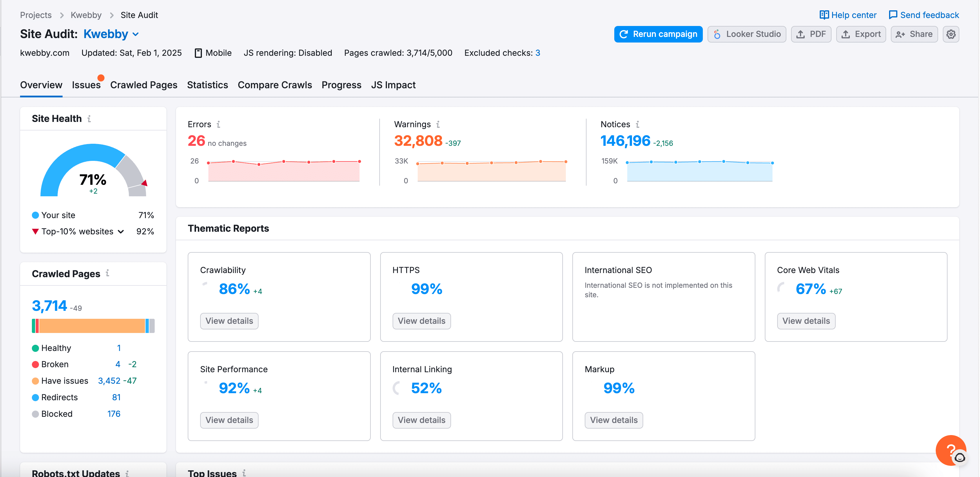Screen dimensions: 980x477
Task: Open the JS Impact tab
Action: click(x=393, y=85)
